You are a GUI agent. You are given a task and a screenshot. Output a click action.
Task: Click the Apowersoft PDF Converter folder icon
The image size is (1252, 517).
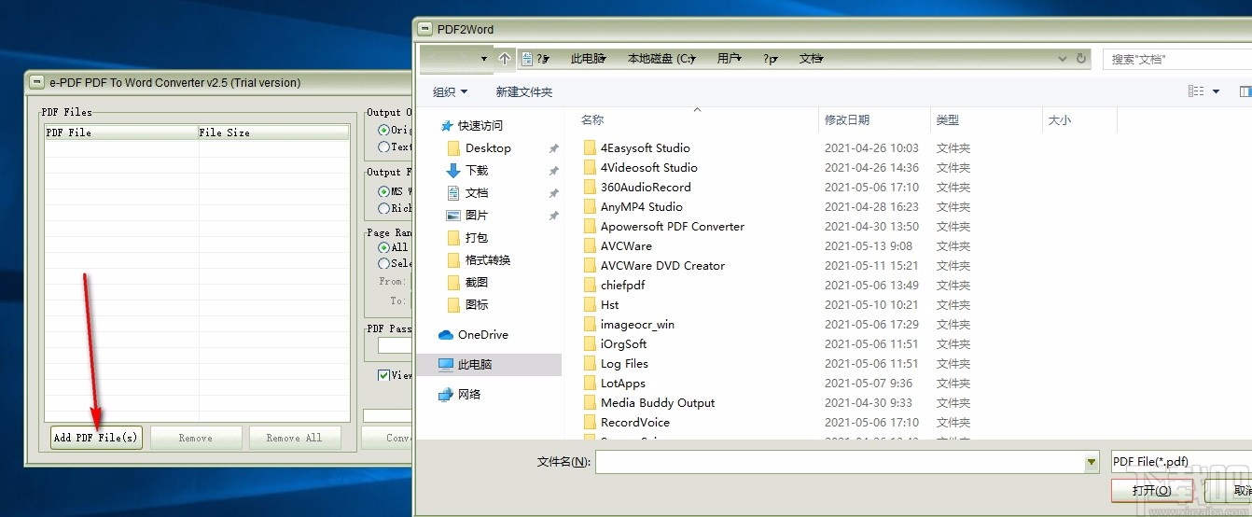click(x=590, y=226)
